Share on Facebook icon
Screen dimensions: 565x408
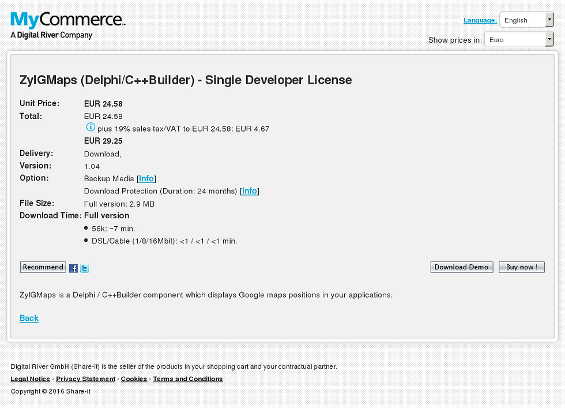pos(74,268)
